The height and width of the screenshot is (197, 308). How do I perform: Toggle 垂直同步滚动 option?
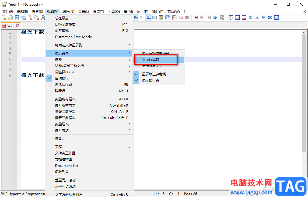[x=89, y=180]
